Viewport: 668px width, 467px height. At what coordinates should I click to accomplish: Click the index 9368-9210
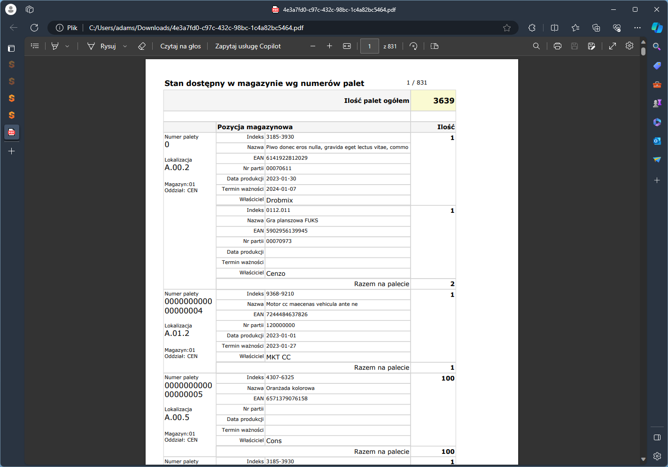tap(280, 294)
